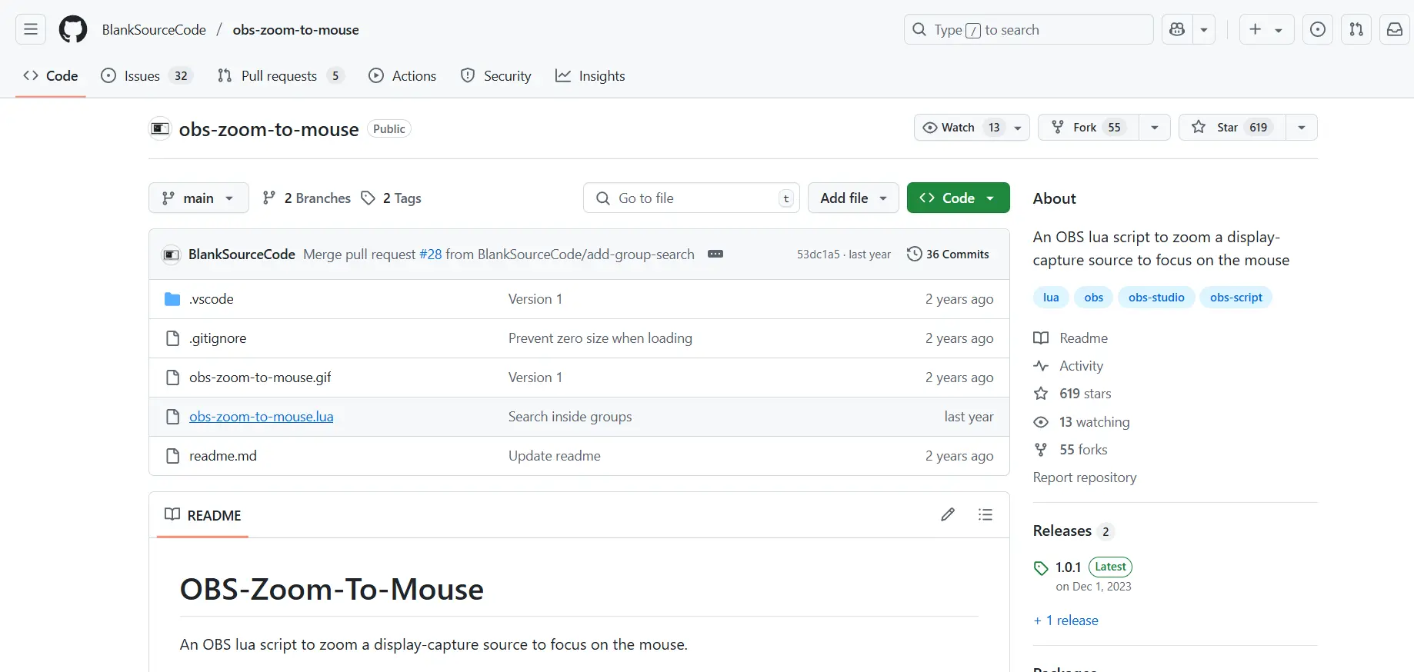Viewport: 1414px width, 672px height.
Task: Open the Star lists dropdown
Action: 1302,127
